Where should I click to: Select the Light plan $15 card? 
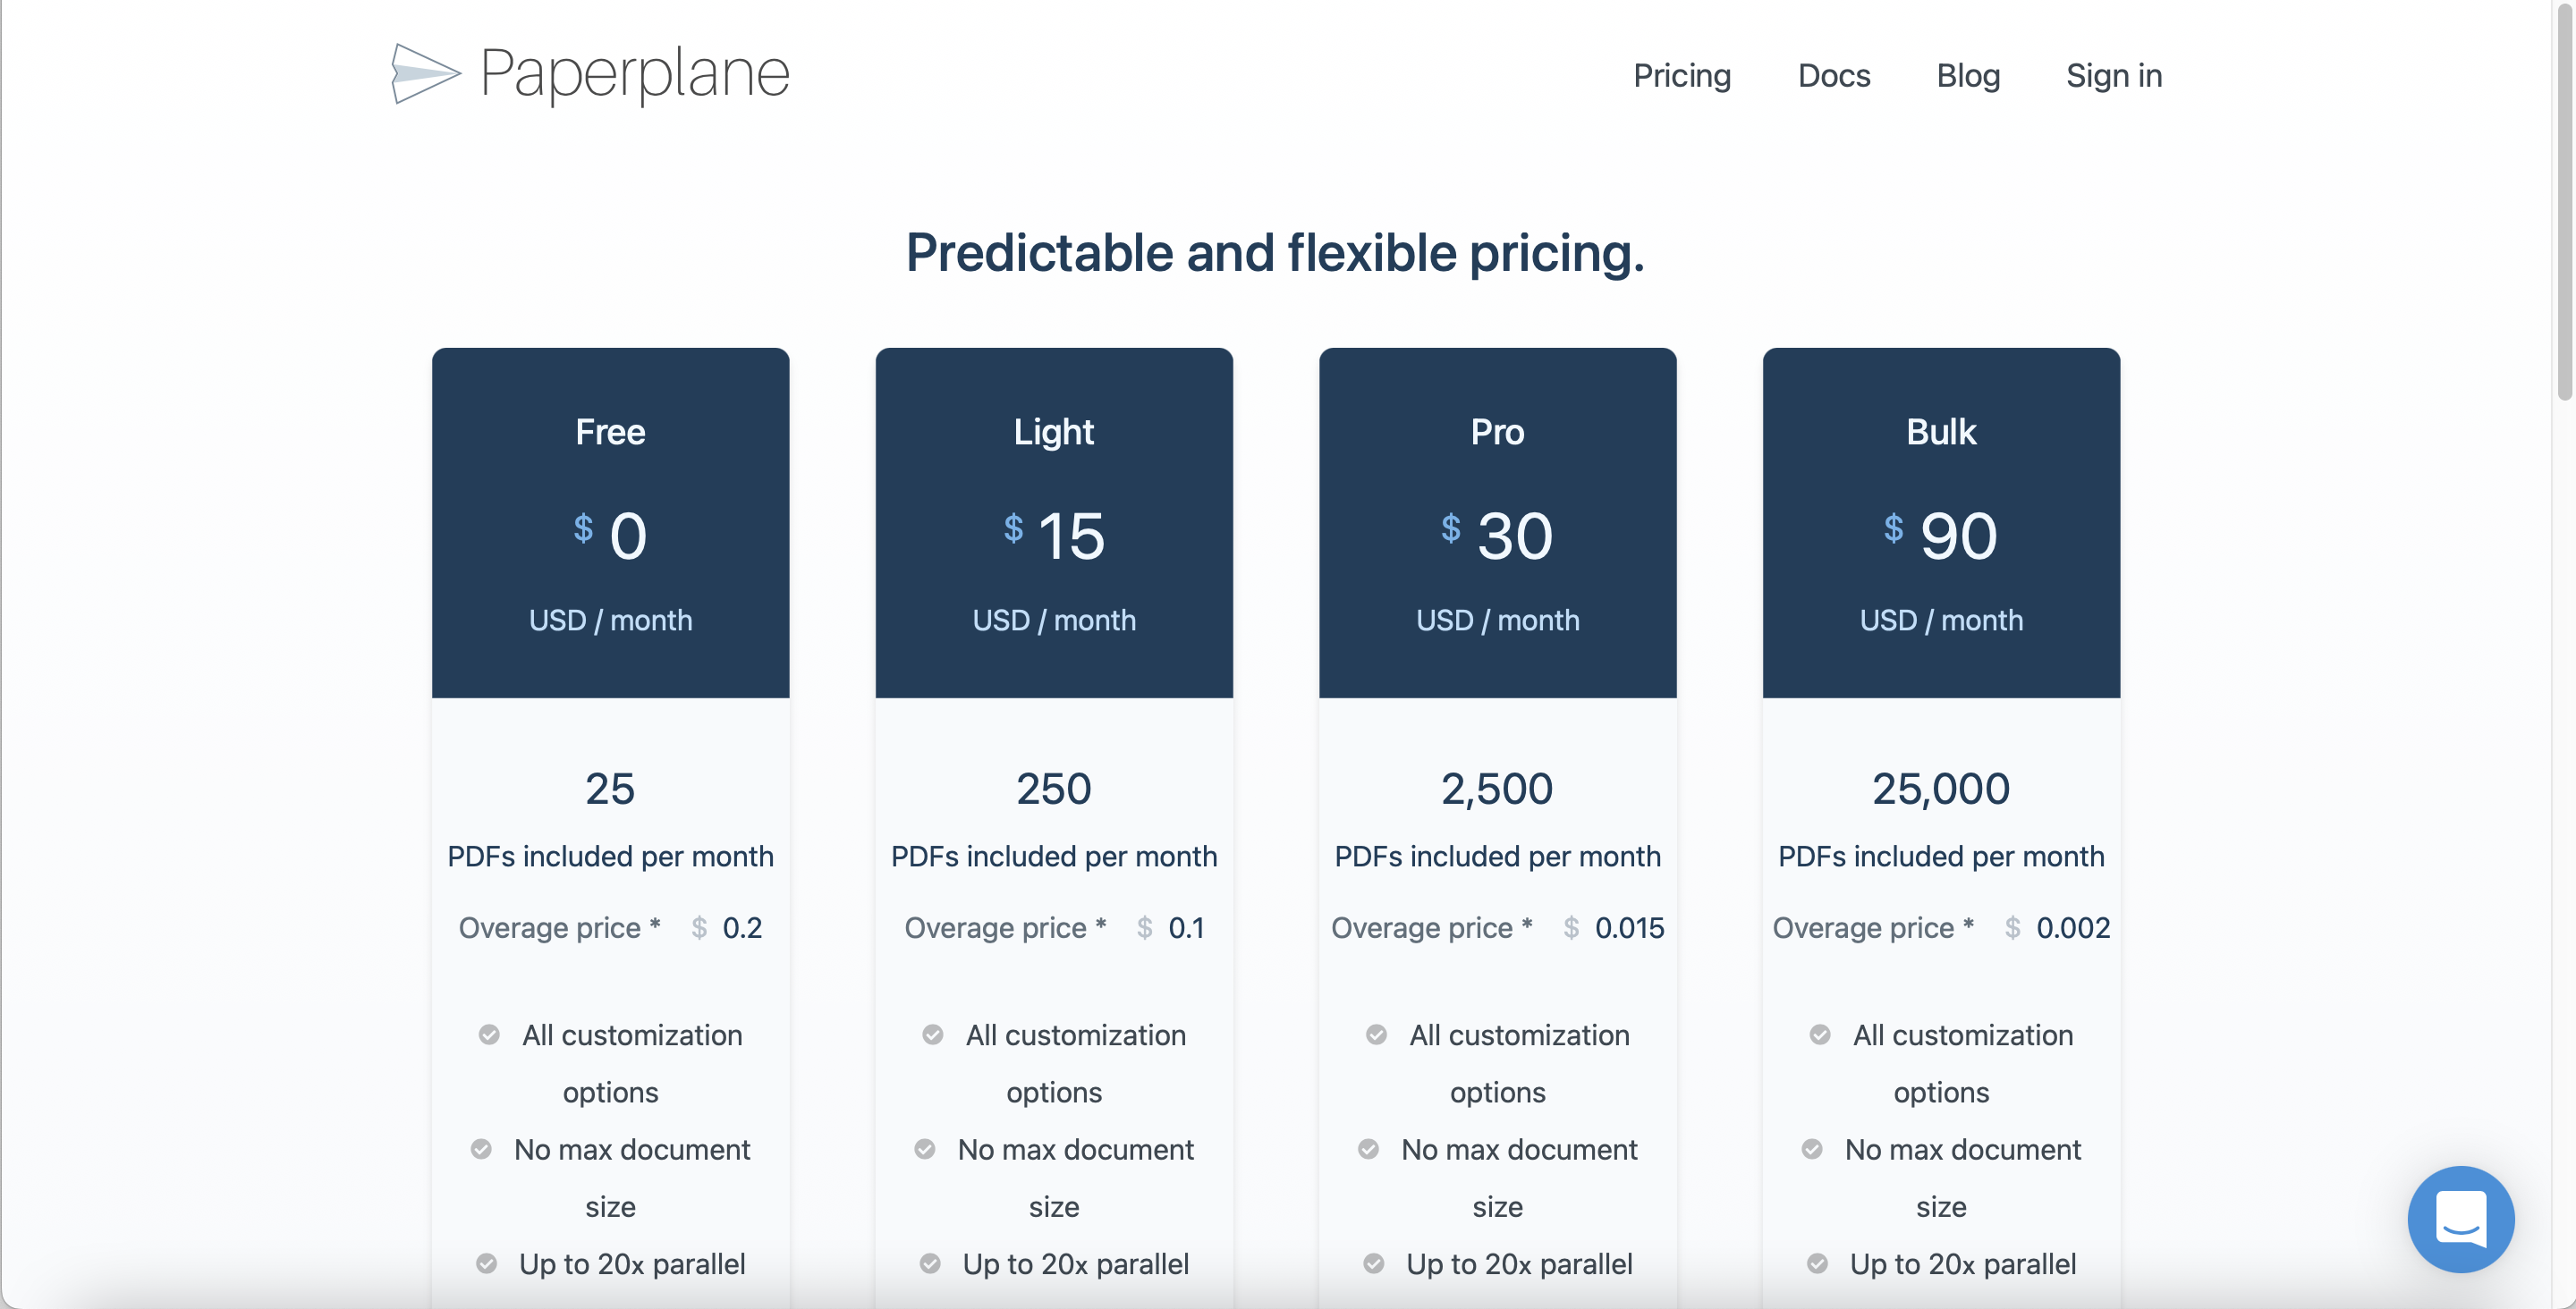(1054, 522)
